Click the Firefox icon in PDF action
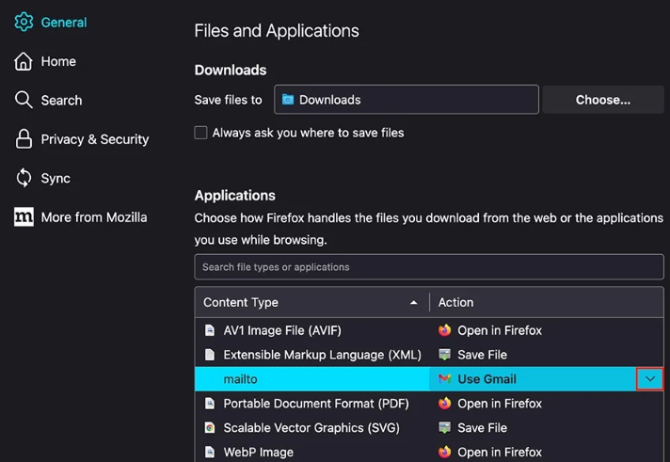This screenshot has width=670, height=462. (x=445, y=404)
